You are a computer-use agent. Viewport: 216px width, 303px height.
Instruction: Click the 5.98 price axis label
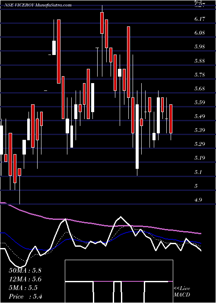[x=200, y=47]
